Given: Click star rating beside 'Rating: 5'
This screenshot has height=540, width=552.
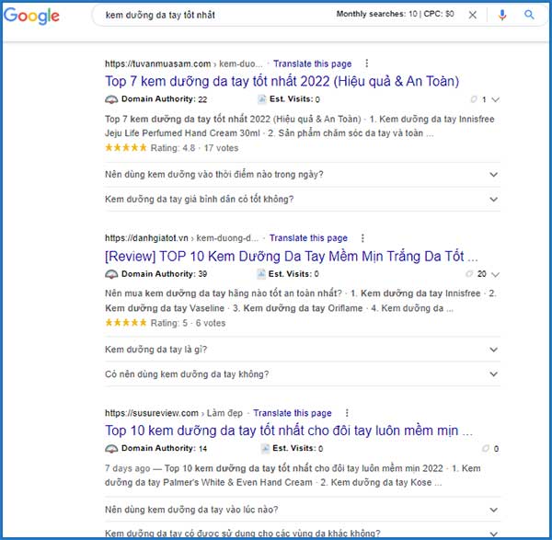Looking at the screenshot, I should pyautogui.click(x=126, y=323).
